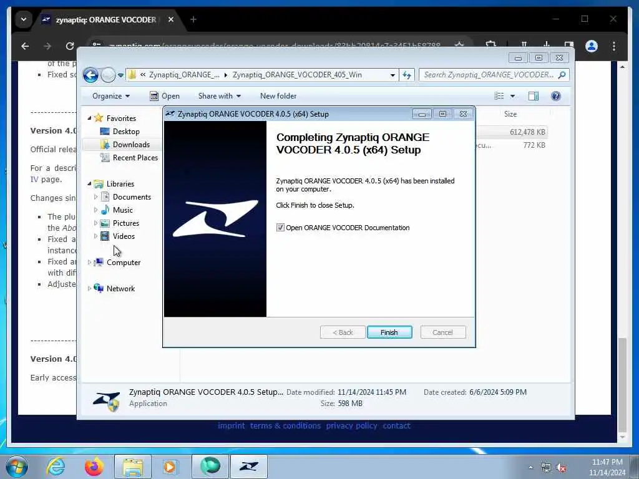Open the view options dropdown arrow

click(513, 96)
